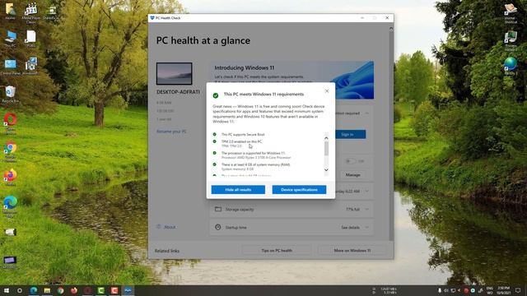Close the Windows 11 requirements dialog
Screen dimensions: 527x296
click(327, 91)
